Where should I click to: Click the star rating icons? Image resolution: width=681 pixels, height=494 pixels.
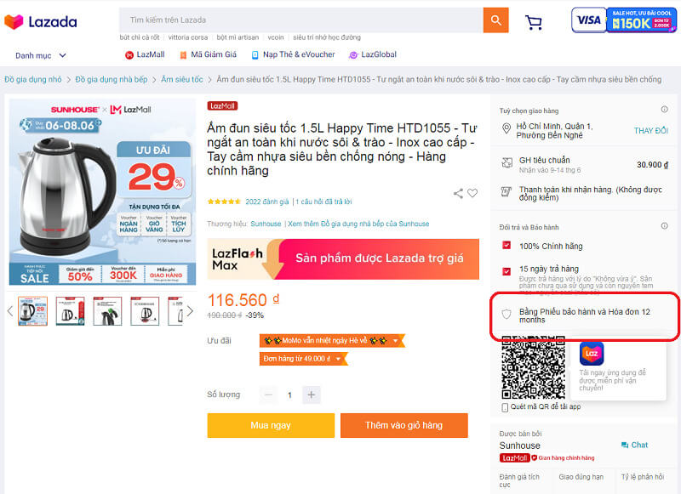tap(224, 202)
